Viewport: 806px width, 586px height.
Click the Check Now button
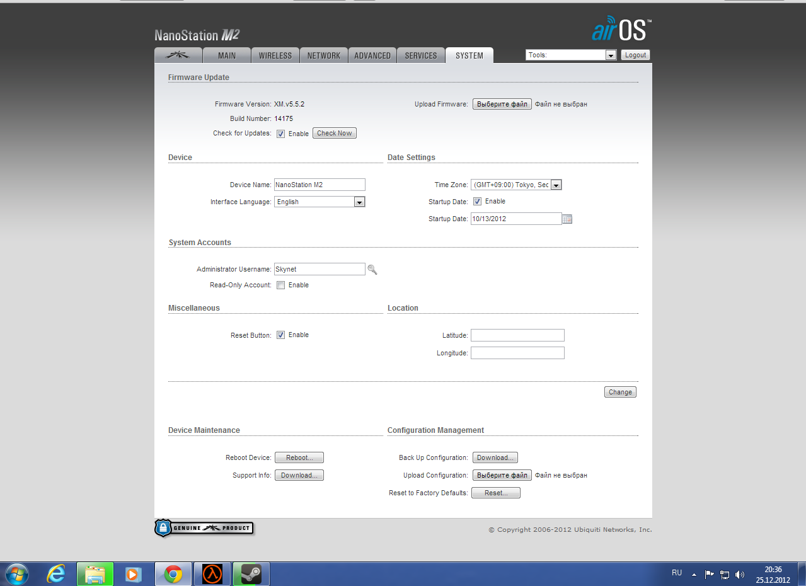click(335, 134)
